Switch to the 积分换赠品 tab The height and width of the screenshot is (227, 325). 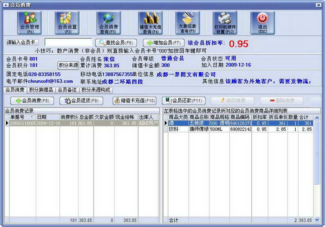click(x=41, y=90)
